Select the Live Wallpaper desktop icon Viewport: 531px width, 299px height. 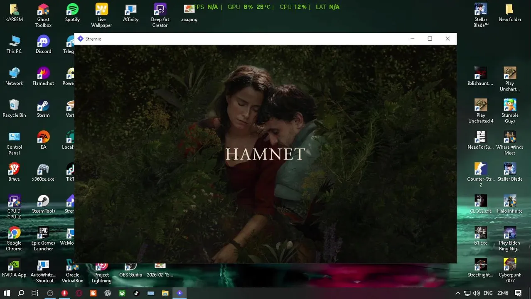tap(101, 16)
